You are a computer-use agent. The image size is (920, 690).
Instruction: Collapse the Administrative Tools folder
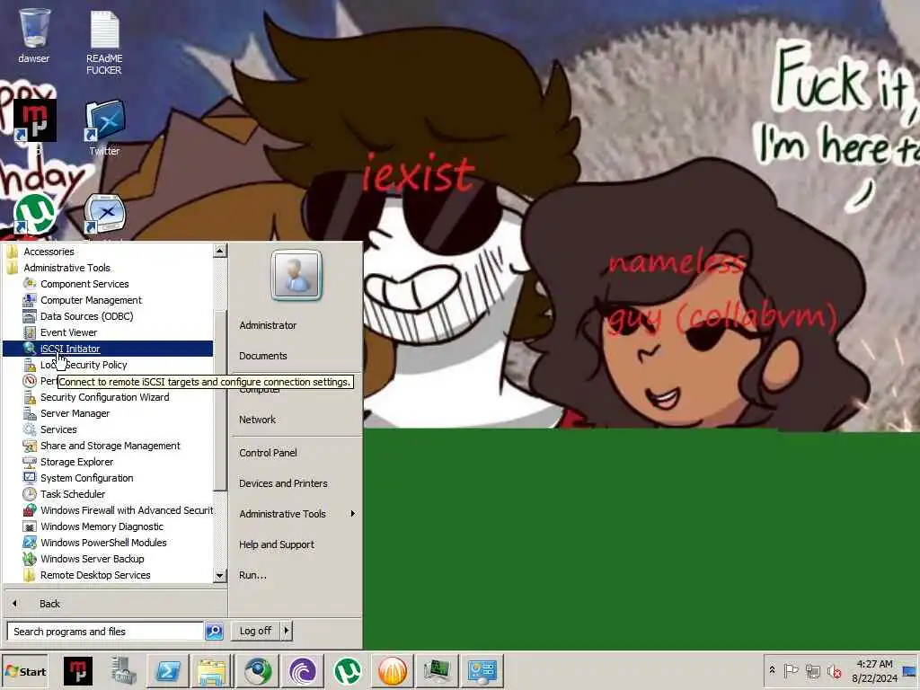[66, 268]
